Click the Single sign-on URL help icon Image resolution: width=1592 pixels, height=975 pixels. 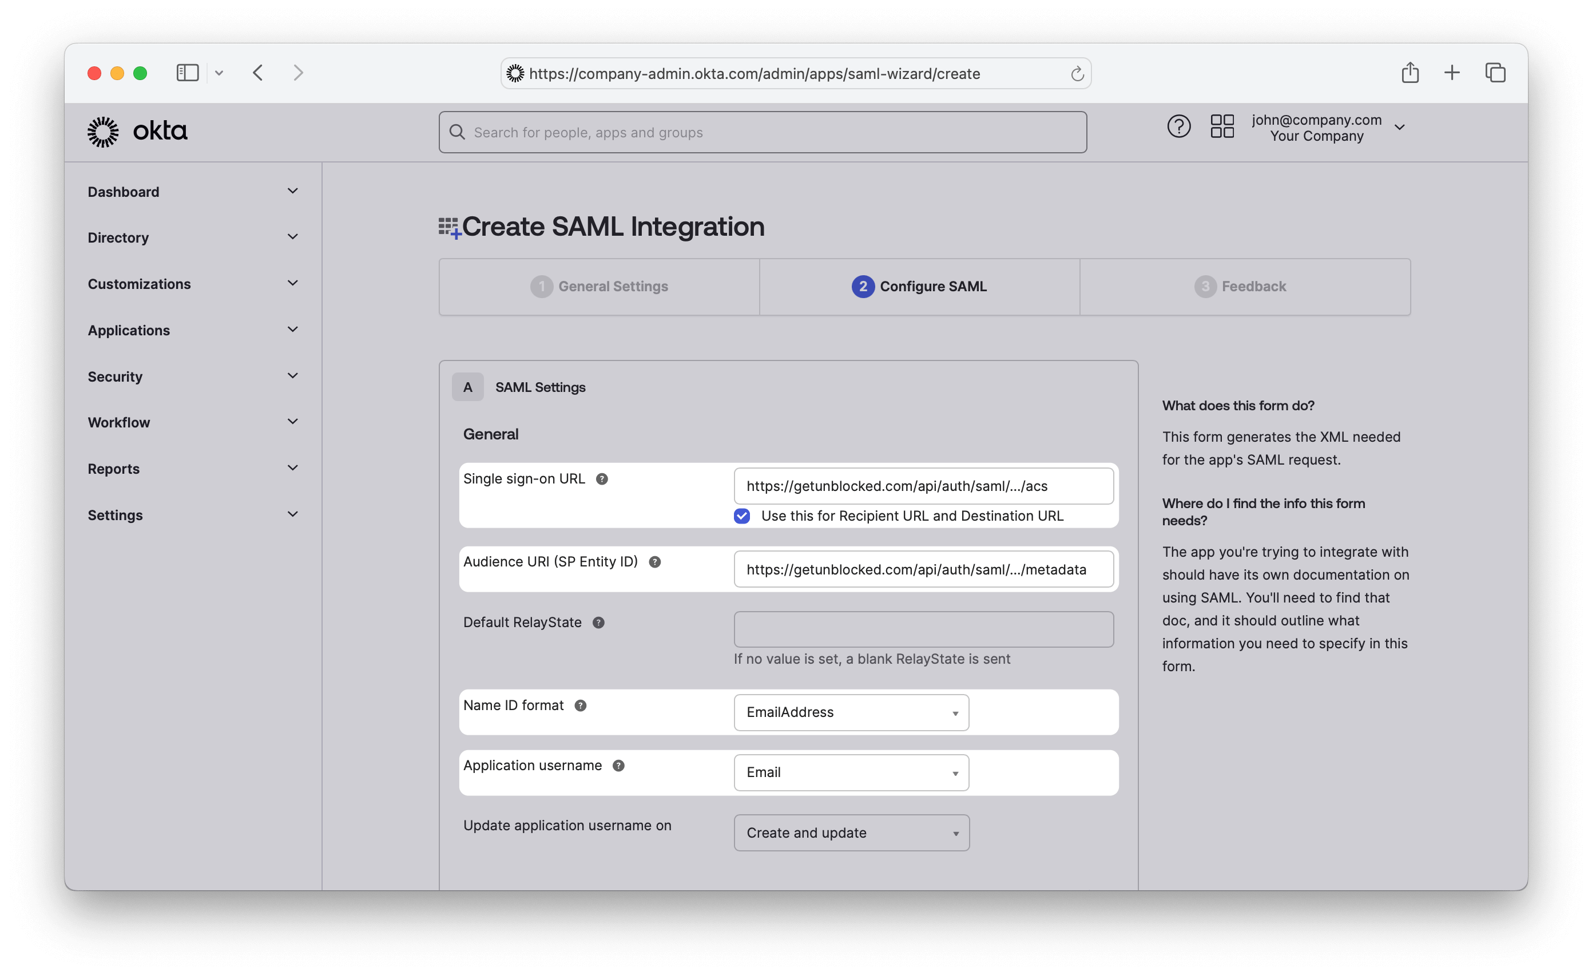[x=602, y=479]
